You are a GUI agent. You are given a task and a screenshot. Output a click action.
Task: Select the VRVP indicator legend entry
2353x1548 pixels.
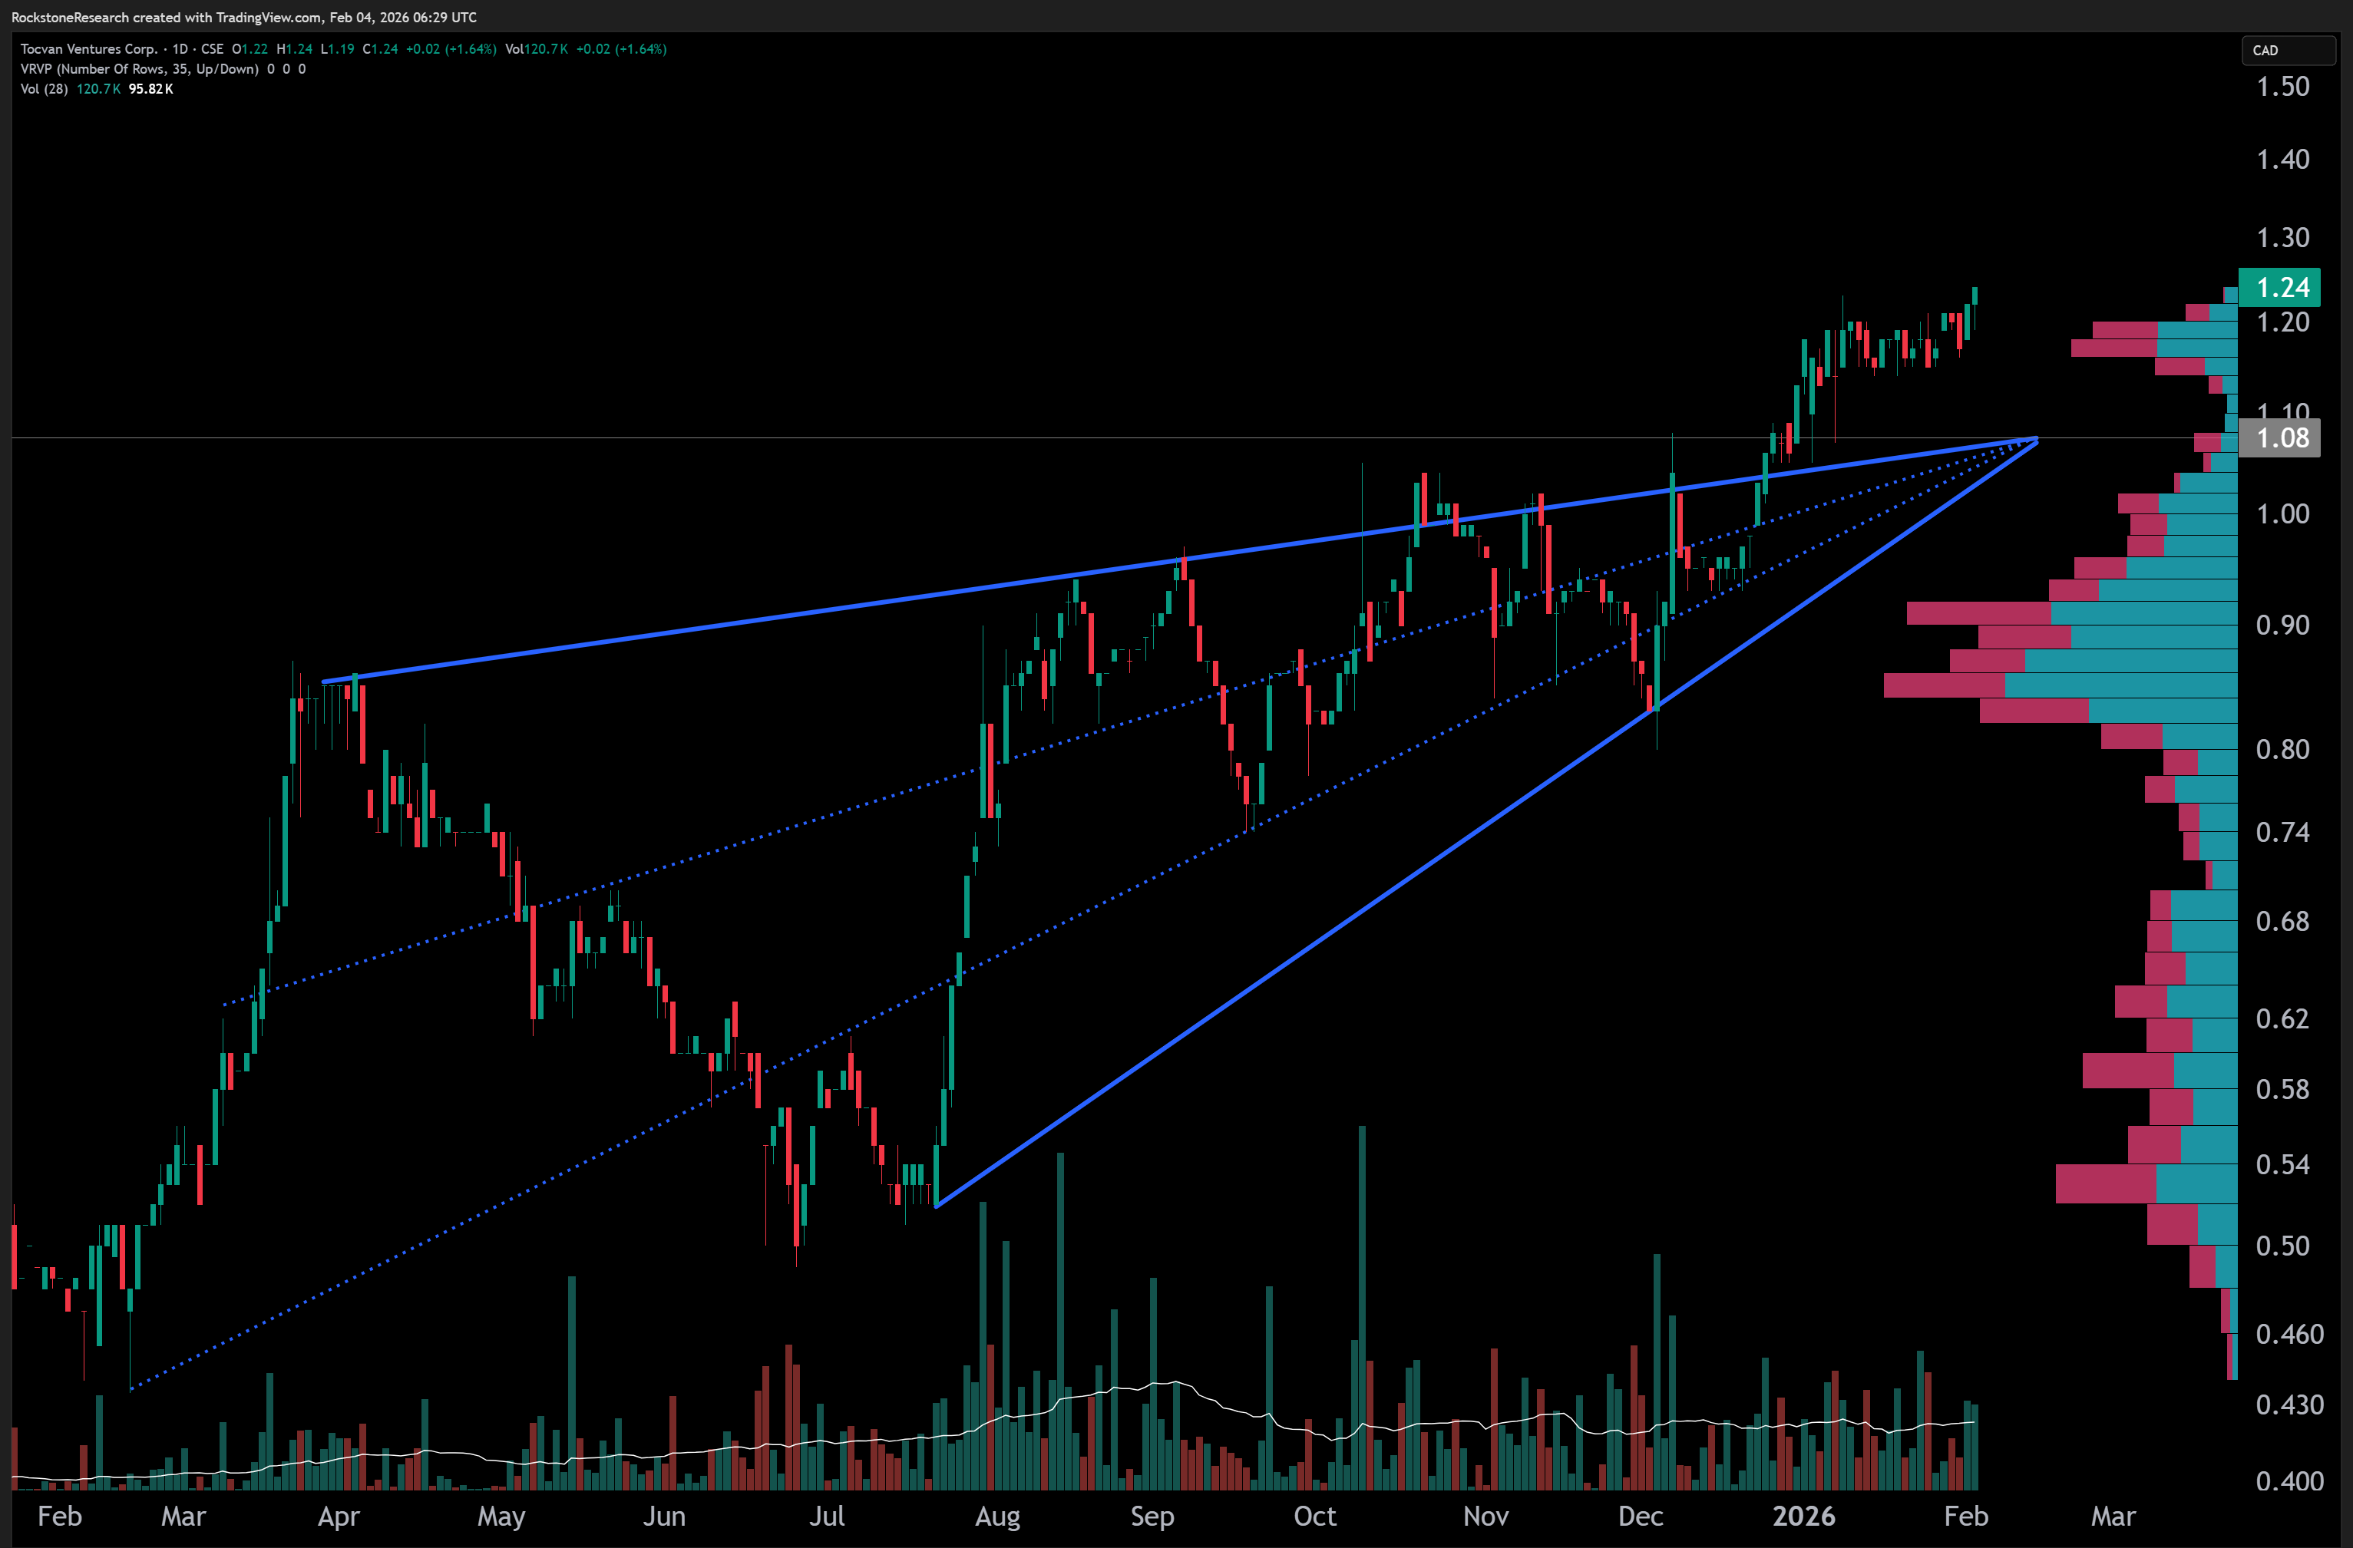138,69
